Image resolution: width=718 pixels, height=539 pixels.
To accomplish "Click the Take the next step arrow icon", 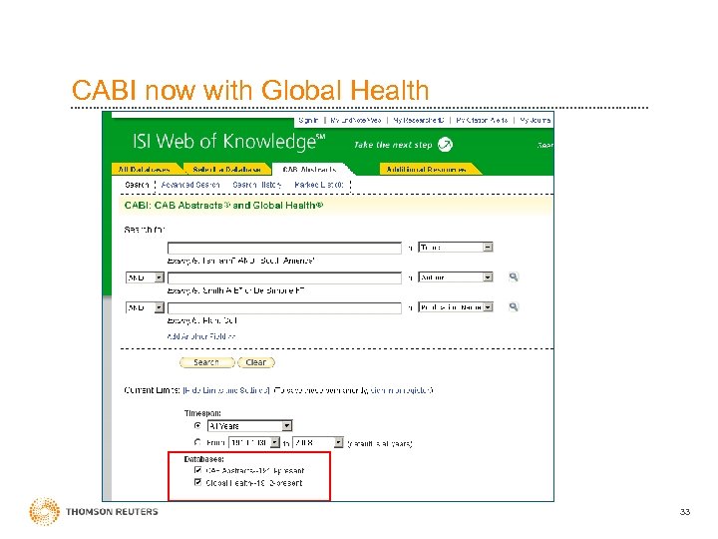I will (x=445, y=145).
